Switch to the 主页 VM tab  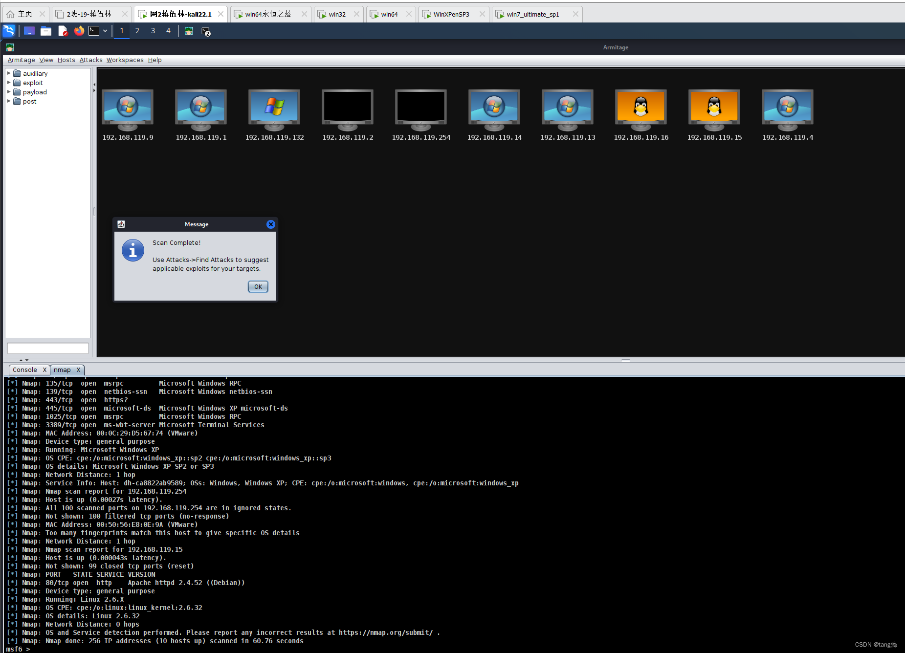coord(25,14)
